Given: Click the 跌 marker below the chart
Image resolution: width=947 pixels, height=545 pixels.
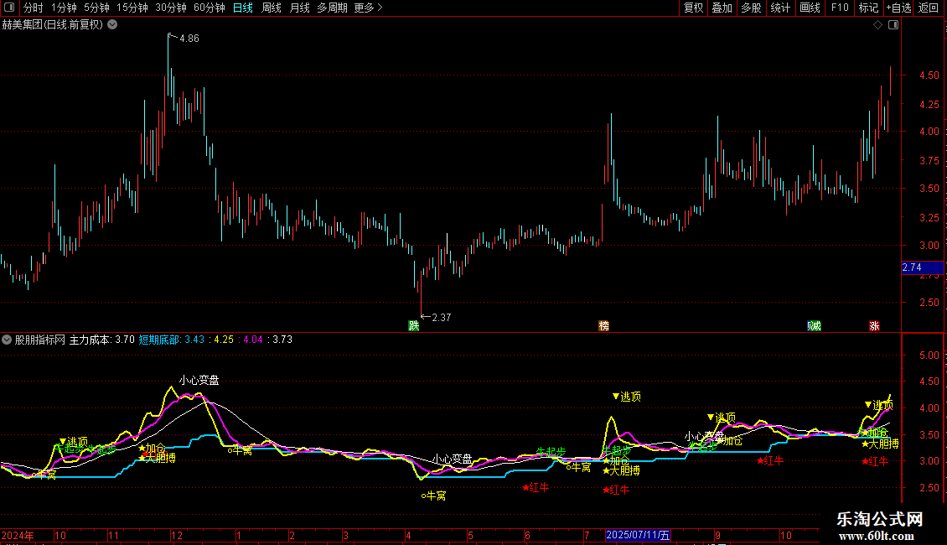Looking at the screenshot, I should 414,325.
